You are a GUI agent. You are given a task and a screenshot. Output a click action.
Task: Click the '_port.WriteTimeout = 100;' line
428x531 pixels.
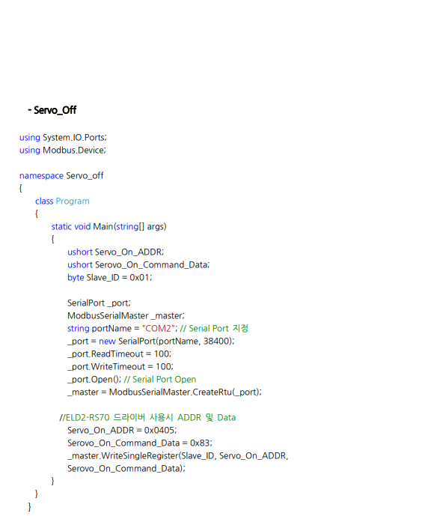tap(120, 367)
